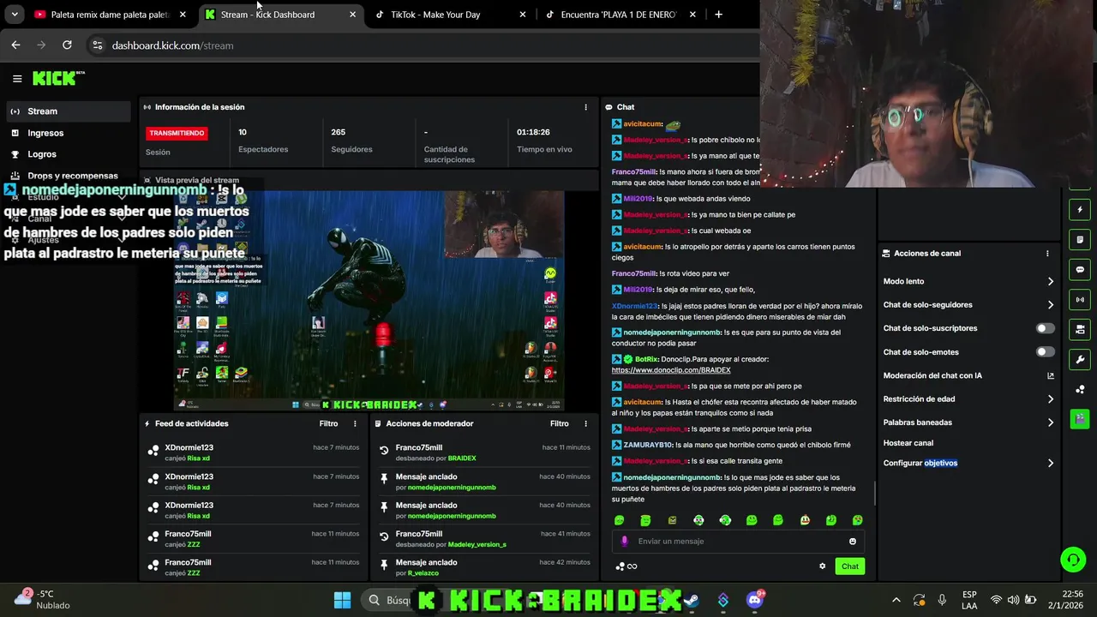This screenshot has height=617, width=1097.
Task: Open Discord from the taskbar
Action: pyautogui.click(x=754, y=601)
